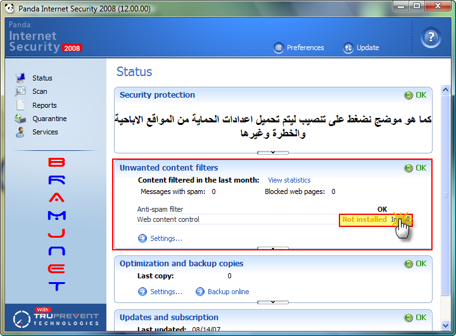
Task: Open the Services section in sidebar
Action: [x=45, y=132]
